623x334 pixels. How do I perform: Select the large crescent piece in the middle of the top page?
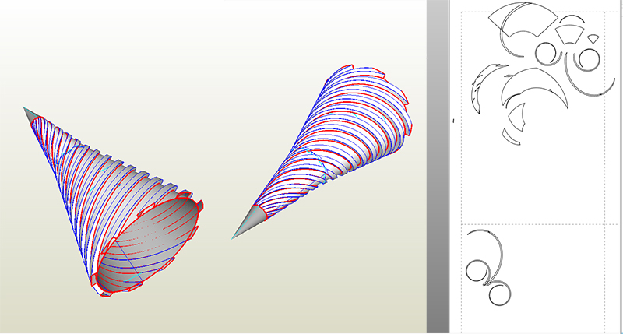click(534, 88)
